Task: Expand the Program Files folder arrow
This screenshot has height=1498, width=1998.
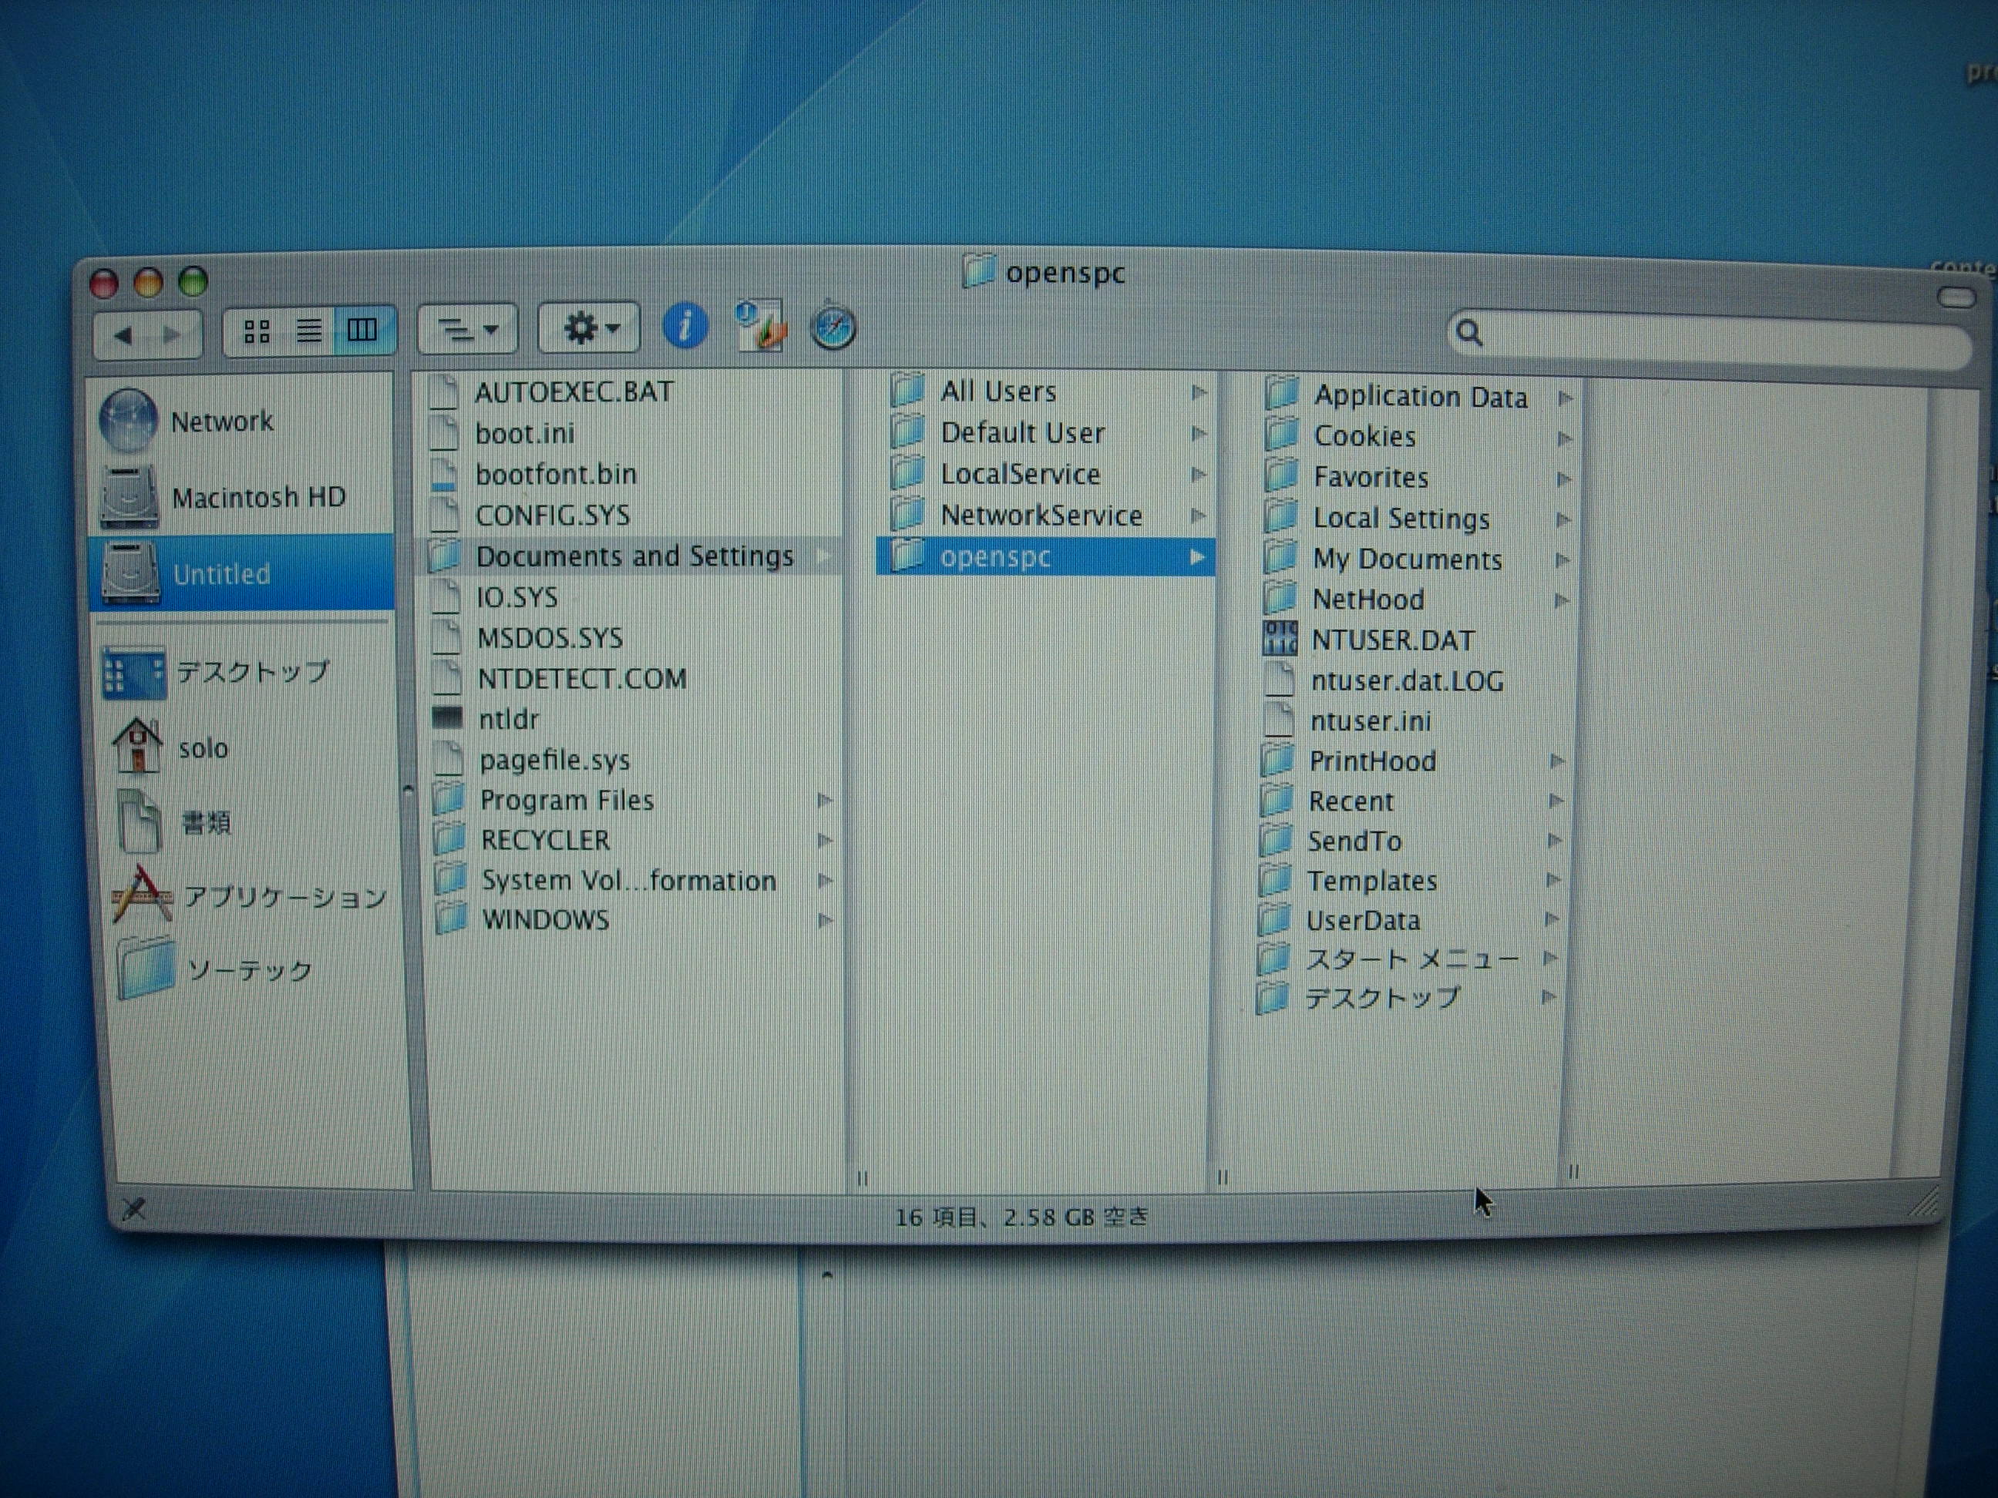Action: (x=825, y=800)
